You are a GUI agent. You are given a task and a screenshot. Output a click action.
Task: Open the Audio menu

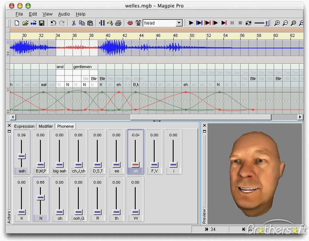[64, 14]
